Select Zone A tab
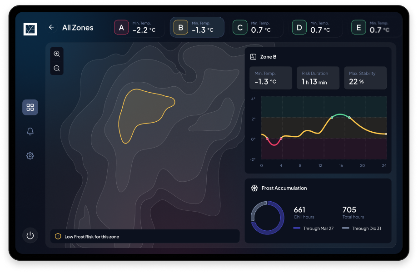This screenshot has width=418, height=273. (139, 27)
